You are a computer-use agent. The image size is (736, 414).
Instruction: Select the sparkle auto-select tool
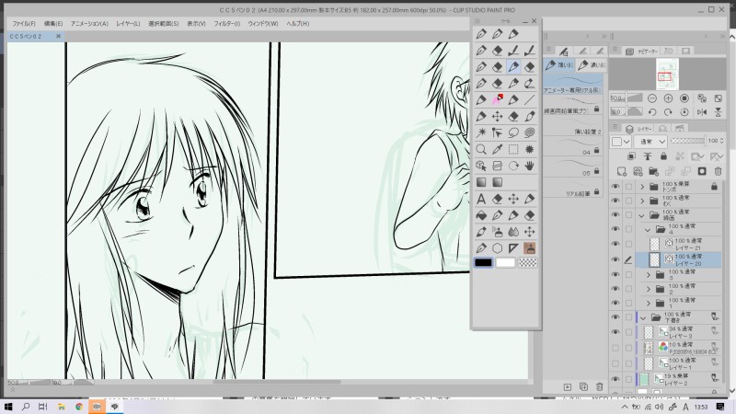pyautogui.click(x=481, y=132)
